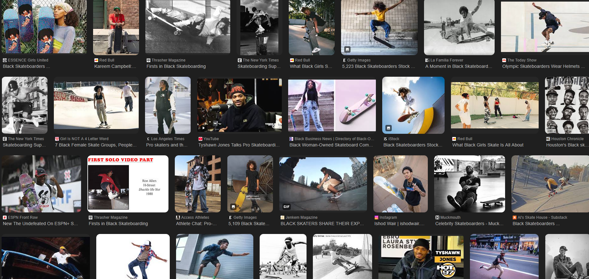Screen dimensions: 589x279
Task: Open 'Tyshawn Jones Talks Pro Skateboarding' link
Action: (x=239, y=145)
